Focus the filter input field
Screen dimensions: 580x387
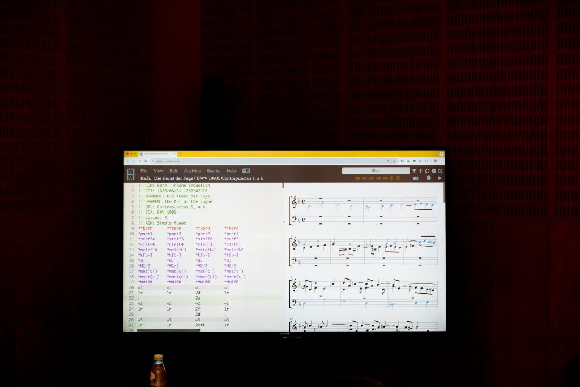pyautogui.click(x=376, y=171)
